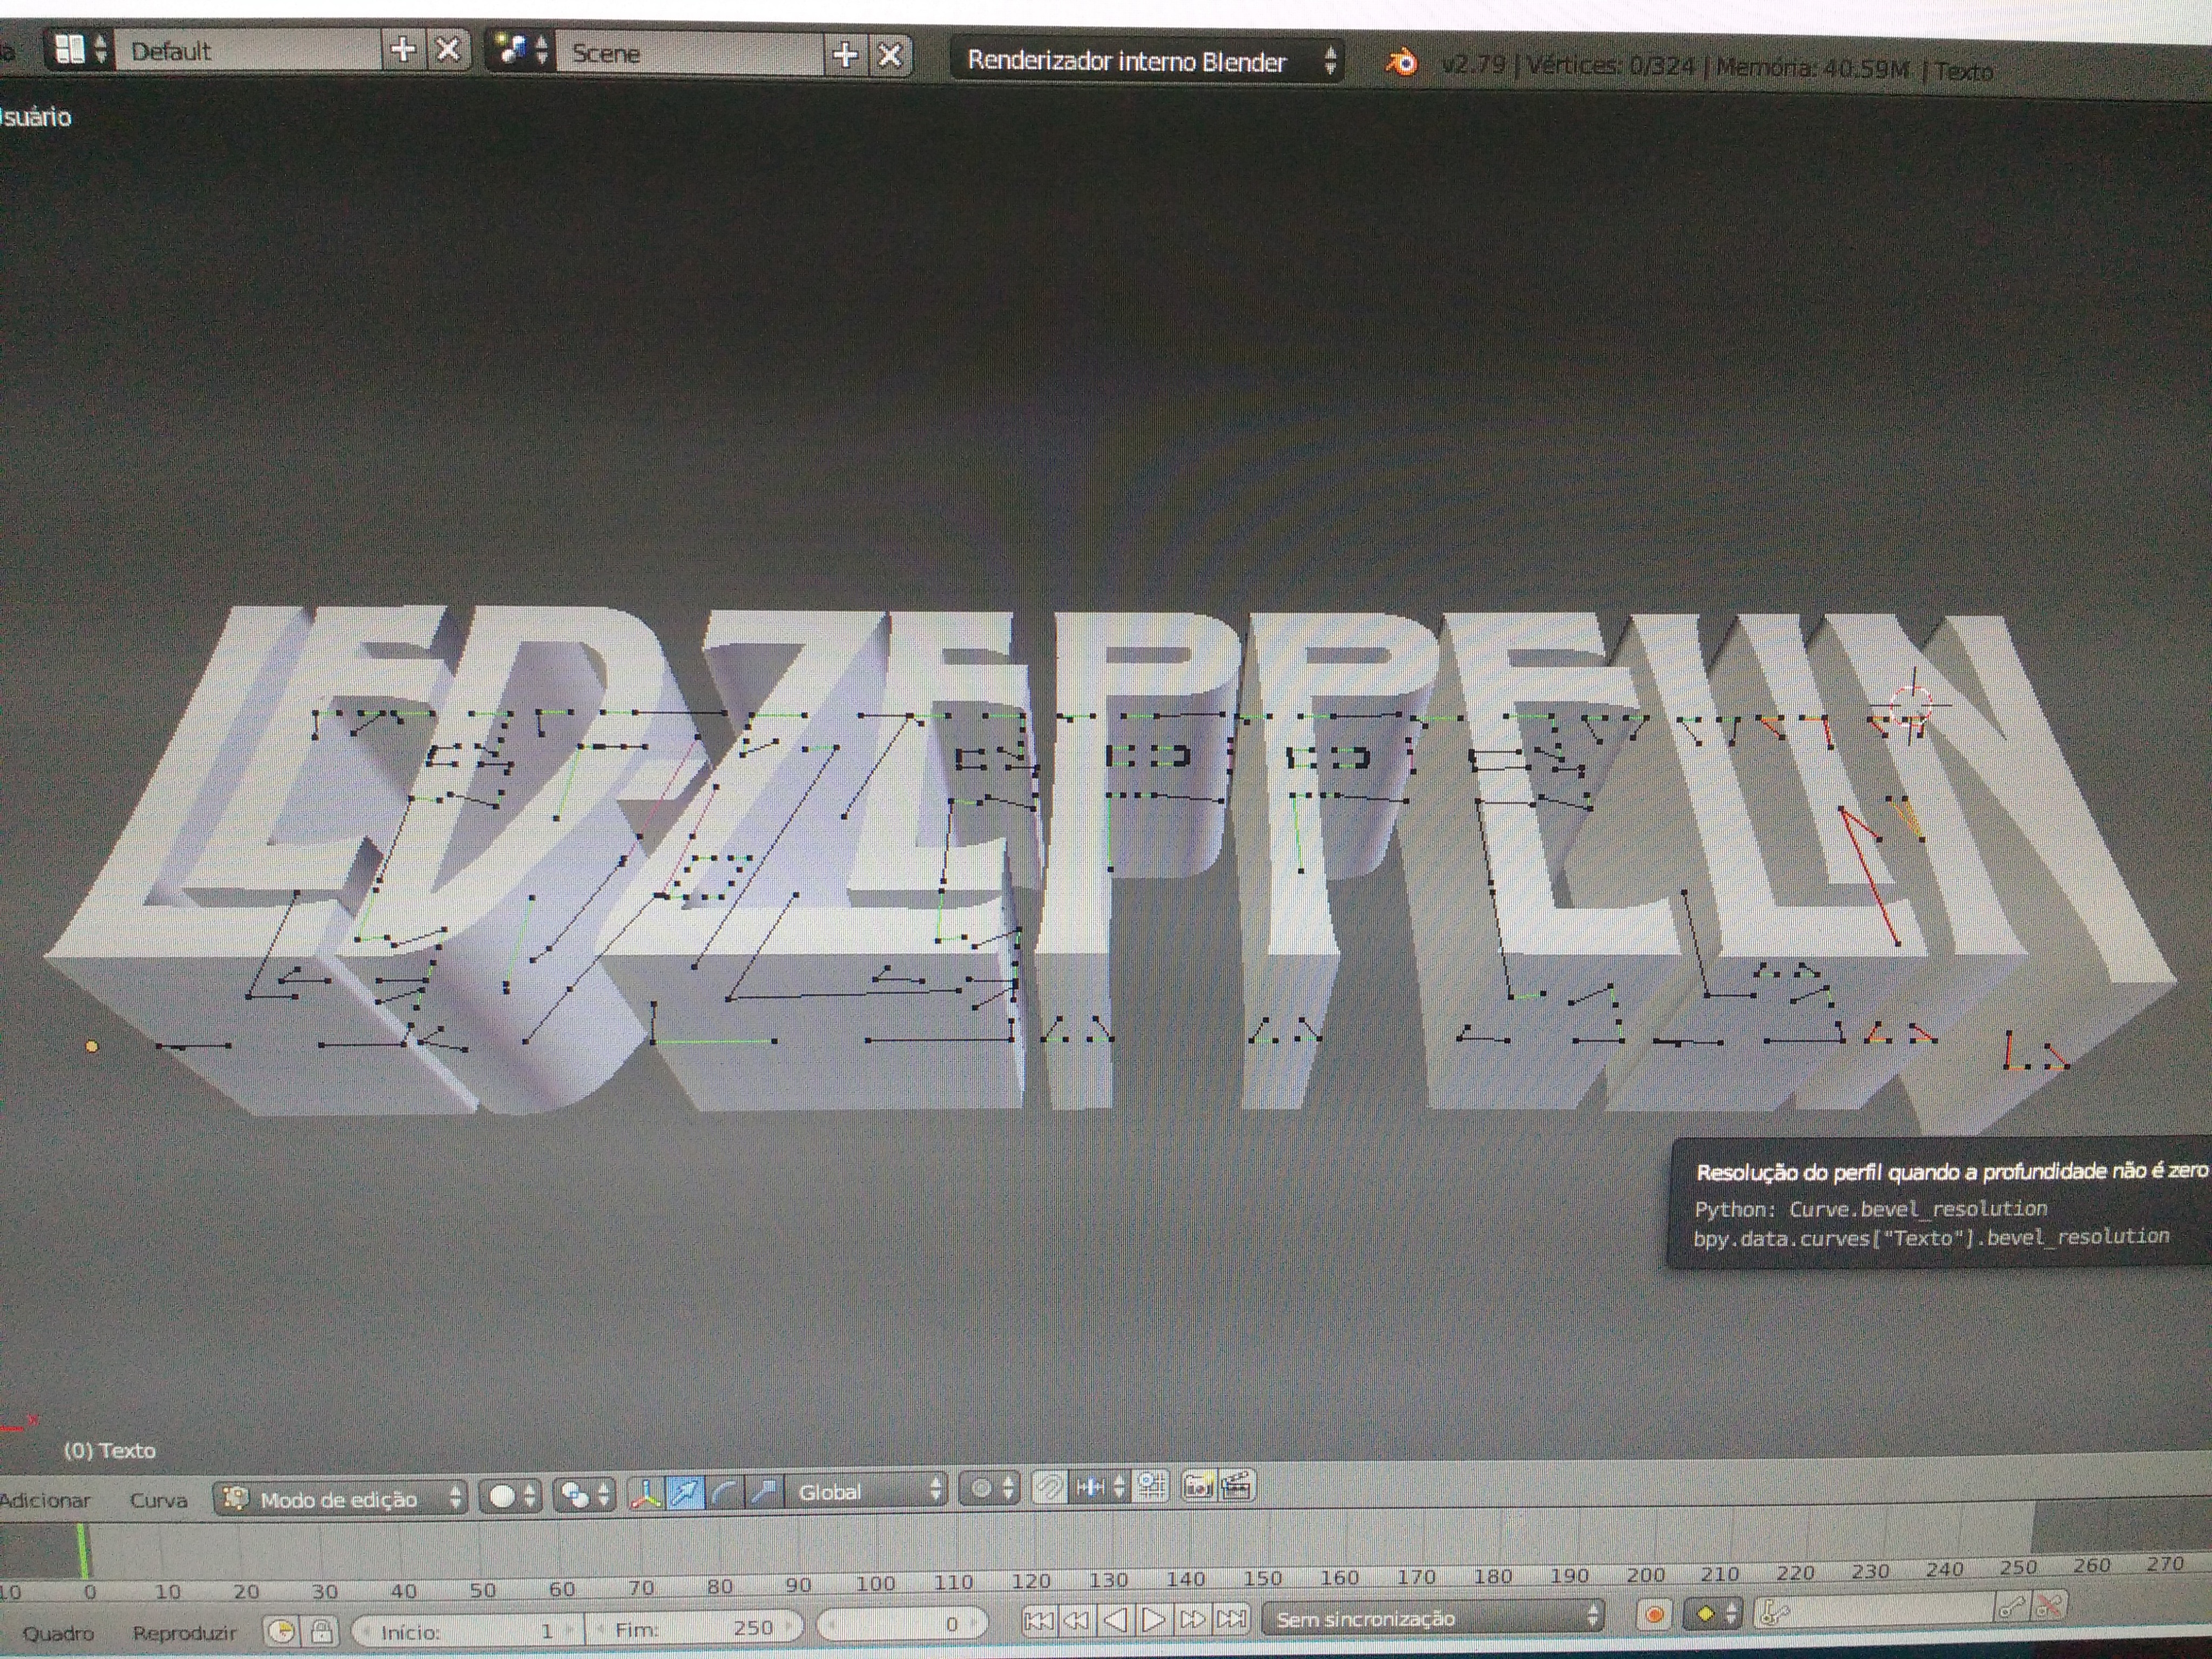Image resolution: width=2212 pixels, height=1659 pixels.
Task: Select the translate manipulator arrow
Action: tap(685, 1493)
